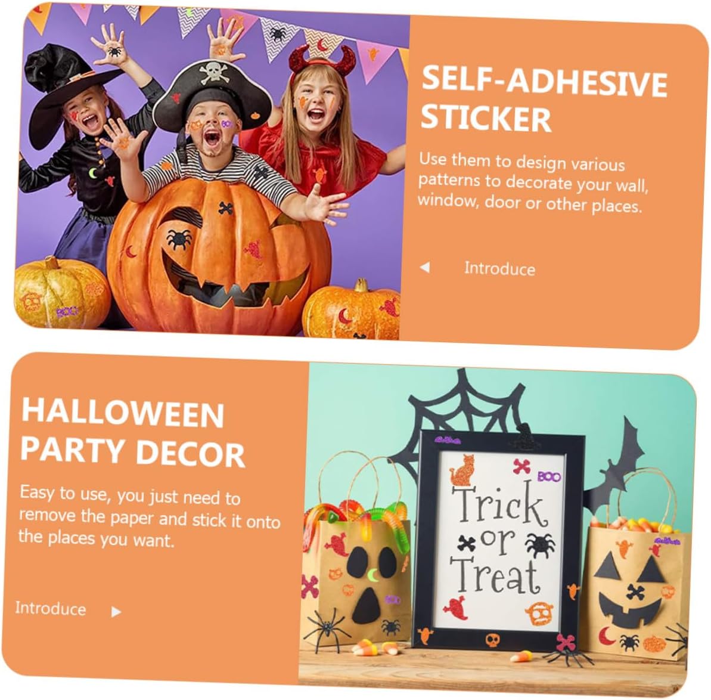Click the Trick or Treat framed sign
Screen dimensions: 711x700
tap(498, 540)
